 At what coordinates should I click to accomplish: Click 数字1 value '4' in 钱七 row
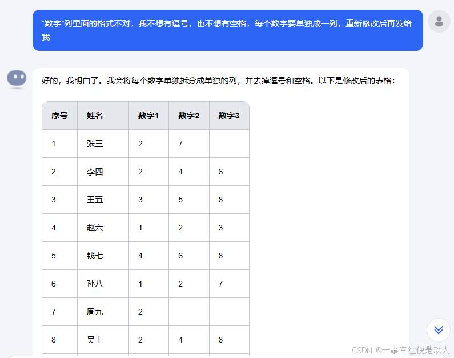tap(149, 256)
